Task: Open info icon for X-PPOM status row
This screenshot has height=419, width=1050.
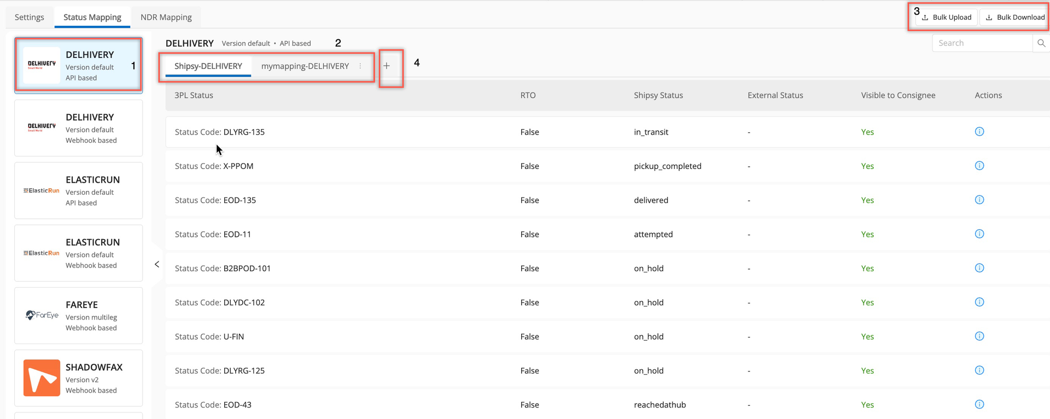Action: (x=979, y=166)
